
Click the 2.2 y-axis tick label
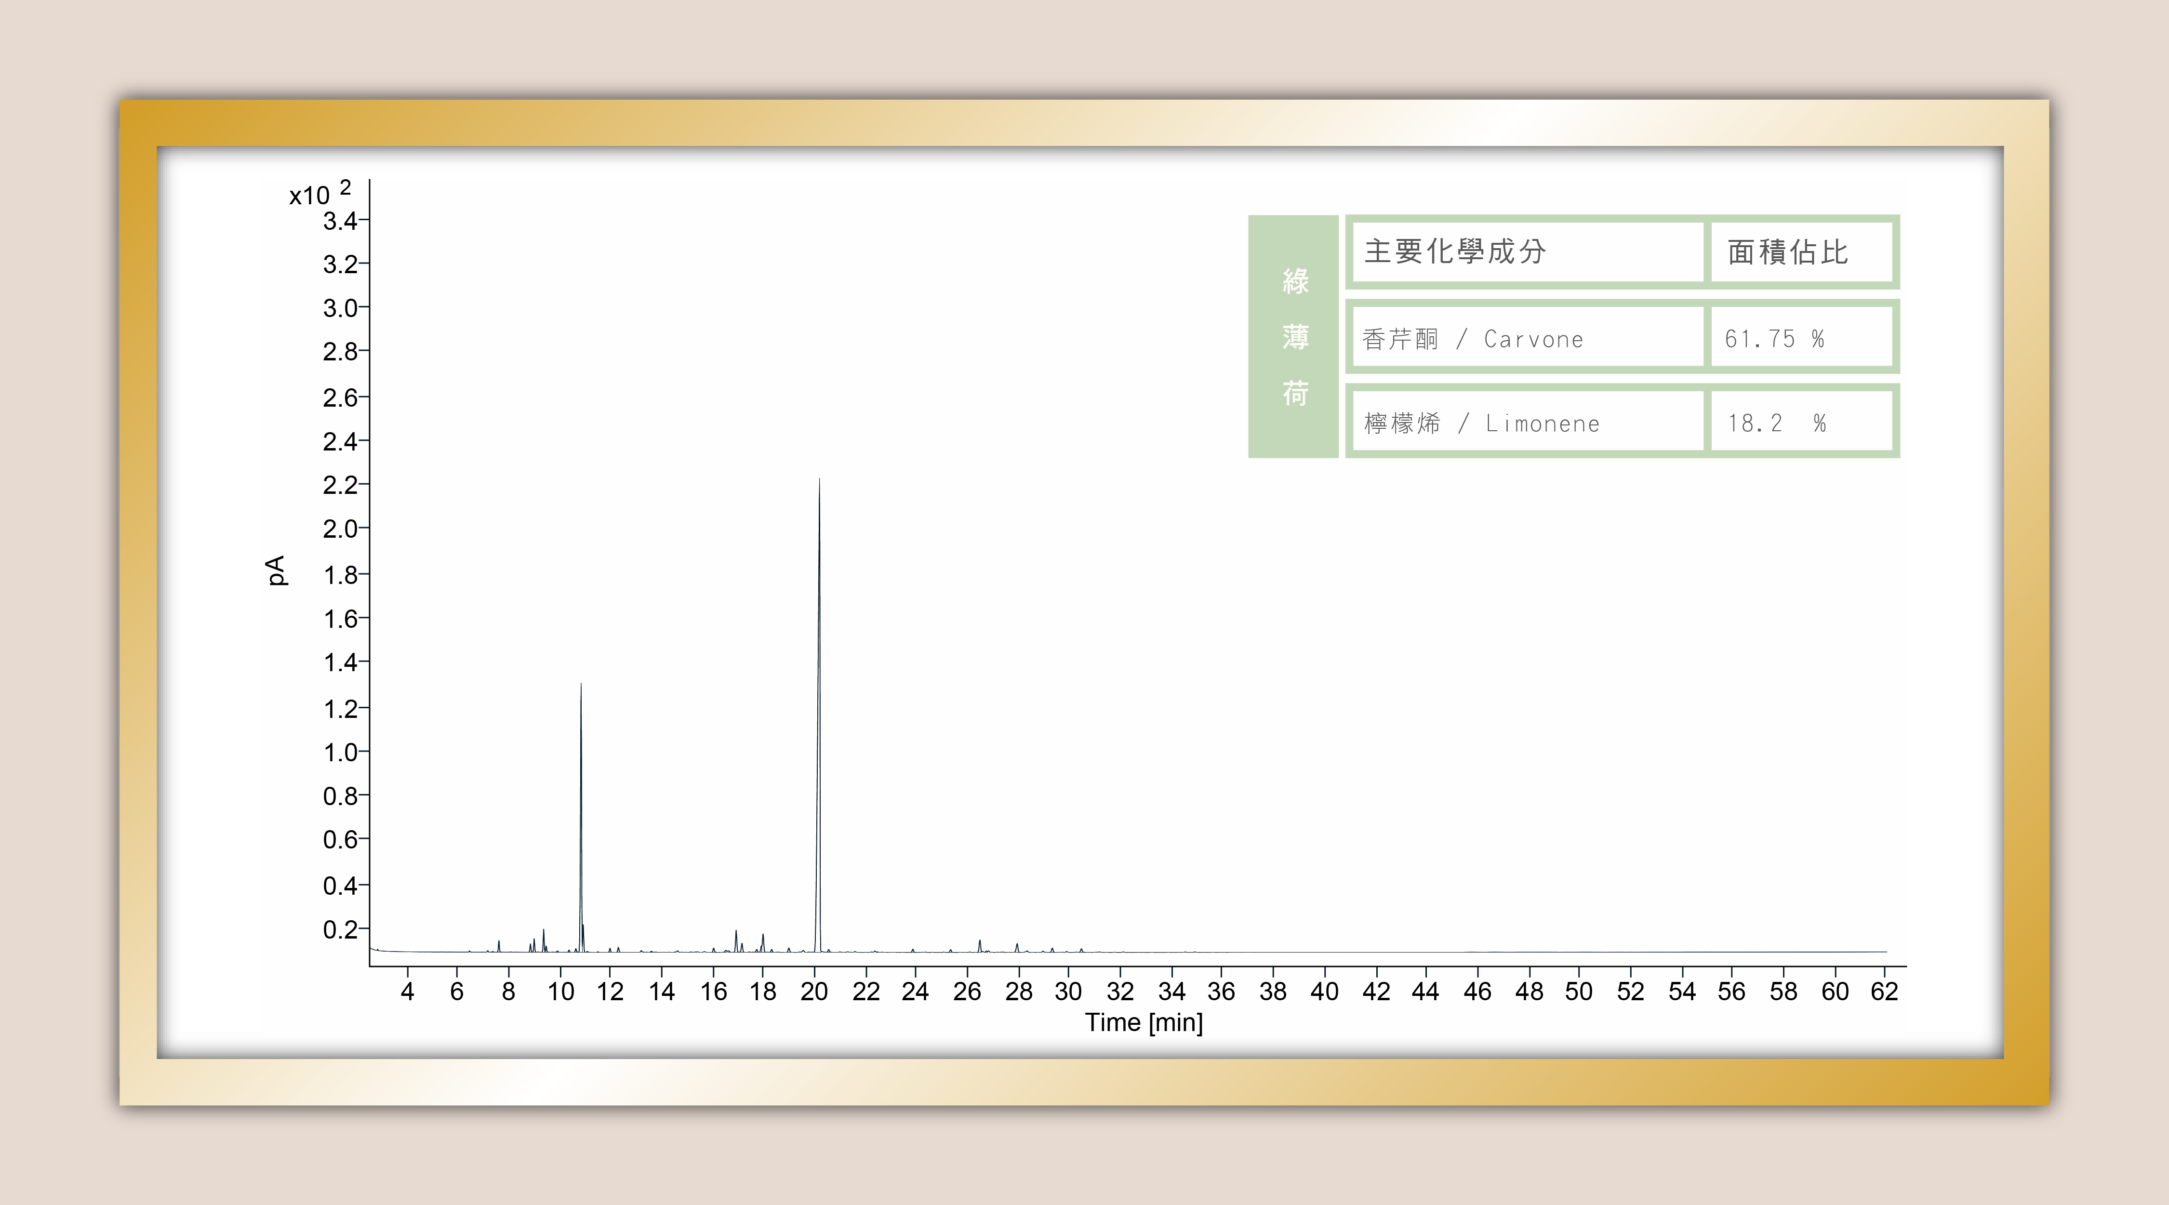pos(339,485)
